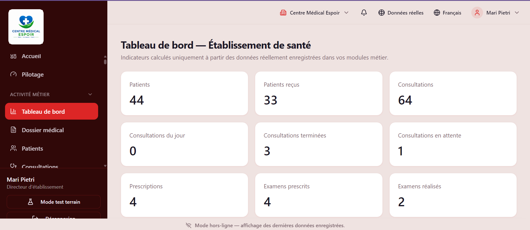Click the Consultations du jour card
The height and width of the screenshot is (230, 530).
point(184,144)
